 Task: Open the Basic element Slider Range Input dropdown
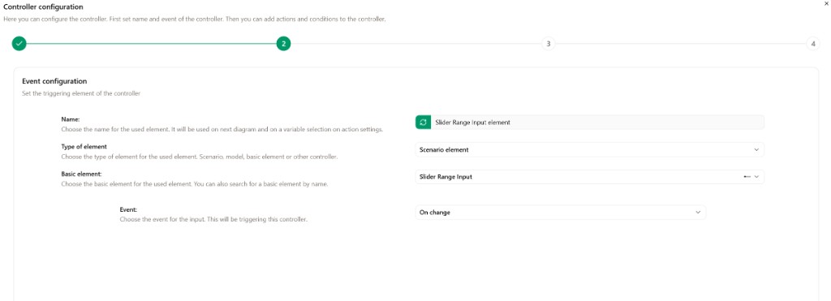pyautogui.click(x=589, y=177)
